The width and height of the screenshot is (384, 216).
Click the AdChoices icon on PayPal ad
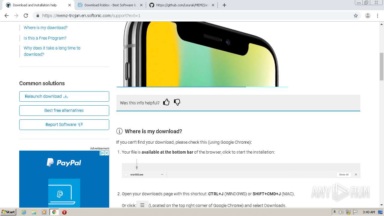coord(102,153)
